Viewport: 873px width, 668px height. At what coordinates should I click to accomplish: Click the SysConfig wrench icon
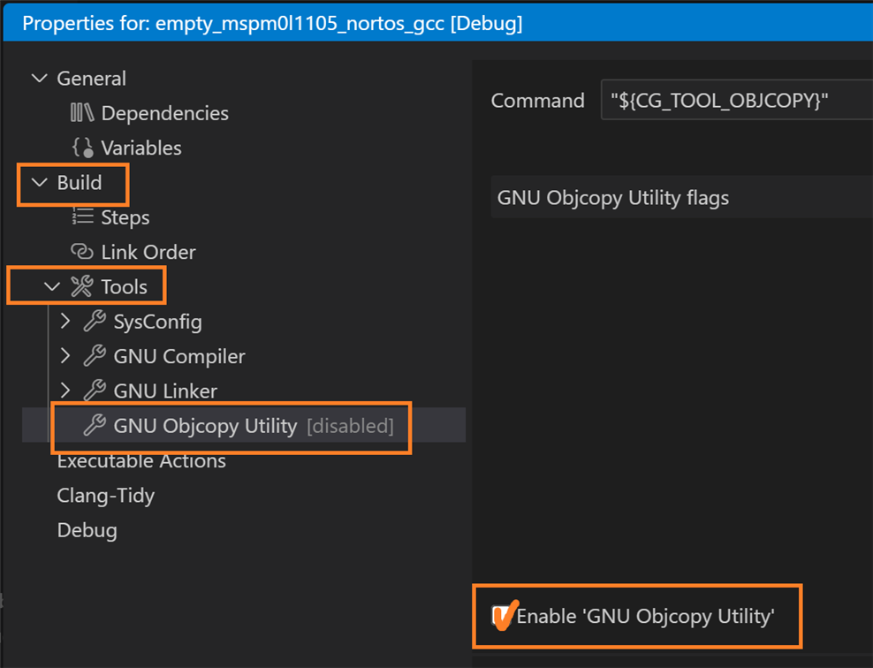coord(95,322)
